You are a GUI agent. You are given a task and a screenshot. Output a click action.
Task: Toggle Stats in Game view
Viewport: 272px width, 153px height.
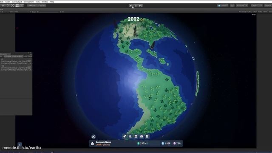[x=265, y=12]
